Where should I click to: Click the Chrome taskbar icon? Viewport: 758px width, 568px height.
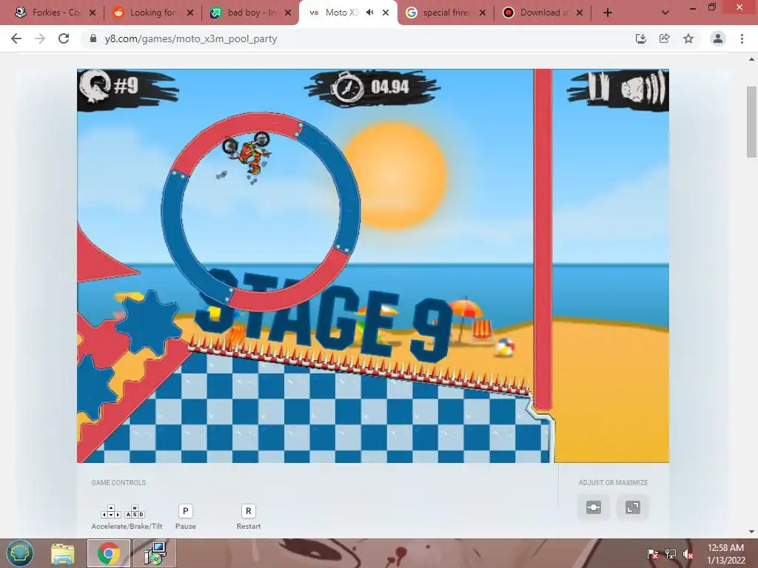pos(109,553)
